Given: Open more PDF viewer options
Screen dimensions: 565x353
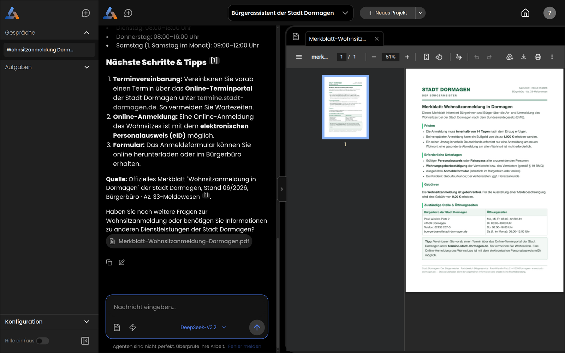Looking at the screenshot, I should 552,57.
